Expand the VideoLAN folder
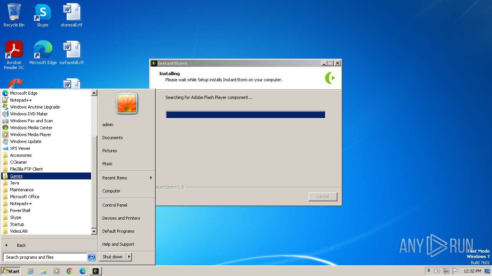 point(46,231)
